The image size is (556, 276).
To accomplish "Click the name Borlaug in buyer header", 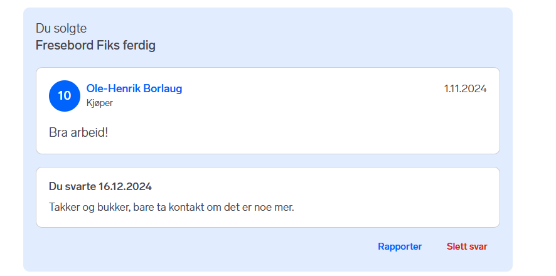I will click(x=163, y=88).
